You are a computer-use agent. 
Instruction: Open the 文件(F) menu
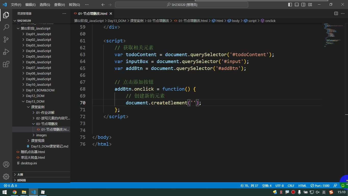[x=16, y=5]
